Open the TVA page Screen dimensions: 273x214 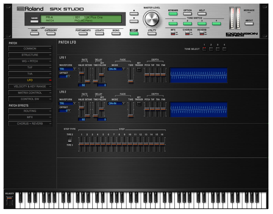point(30,74)
